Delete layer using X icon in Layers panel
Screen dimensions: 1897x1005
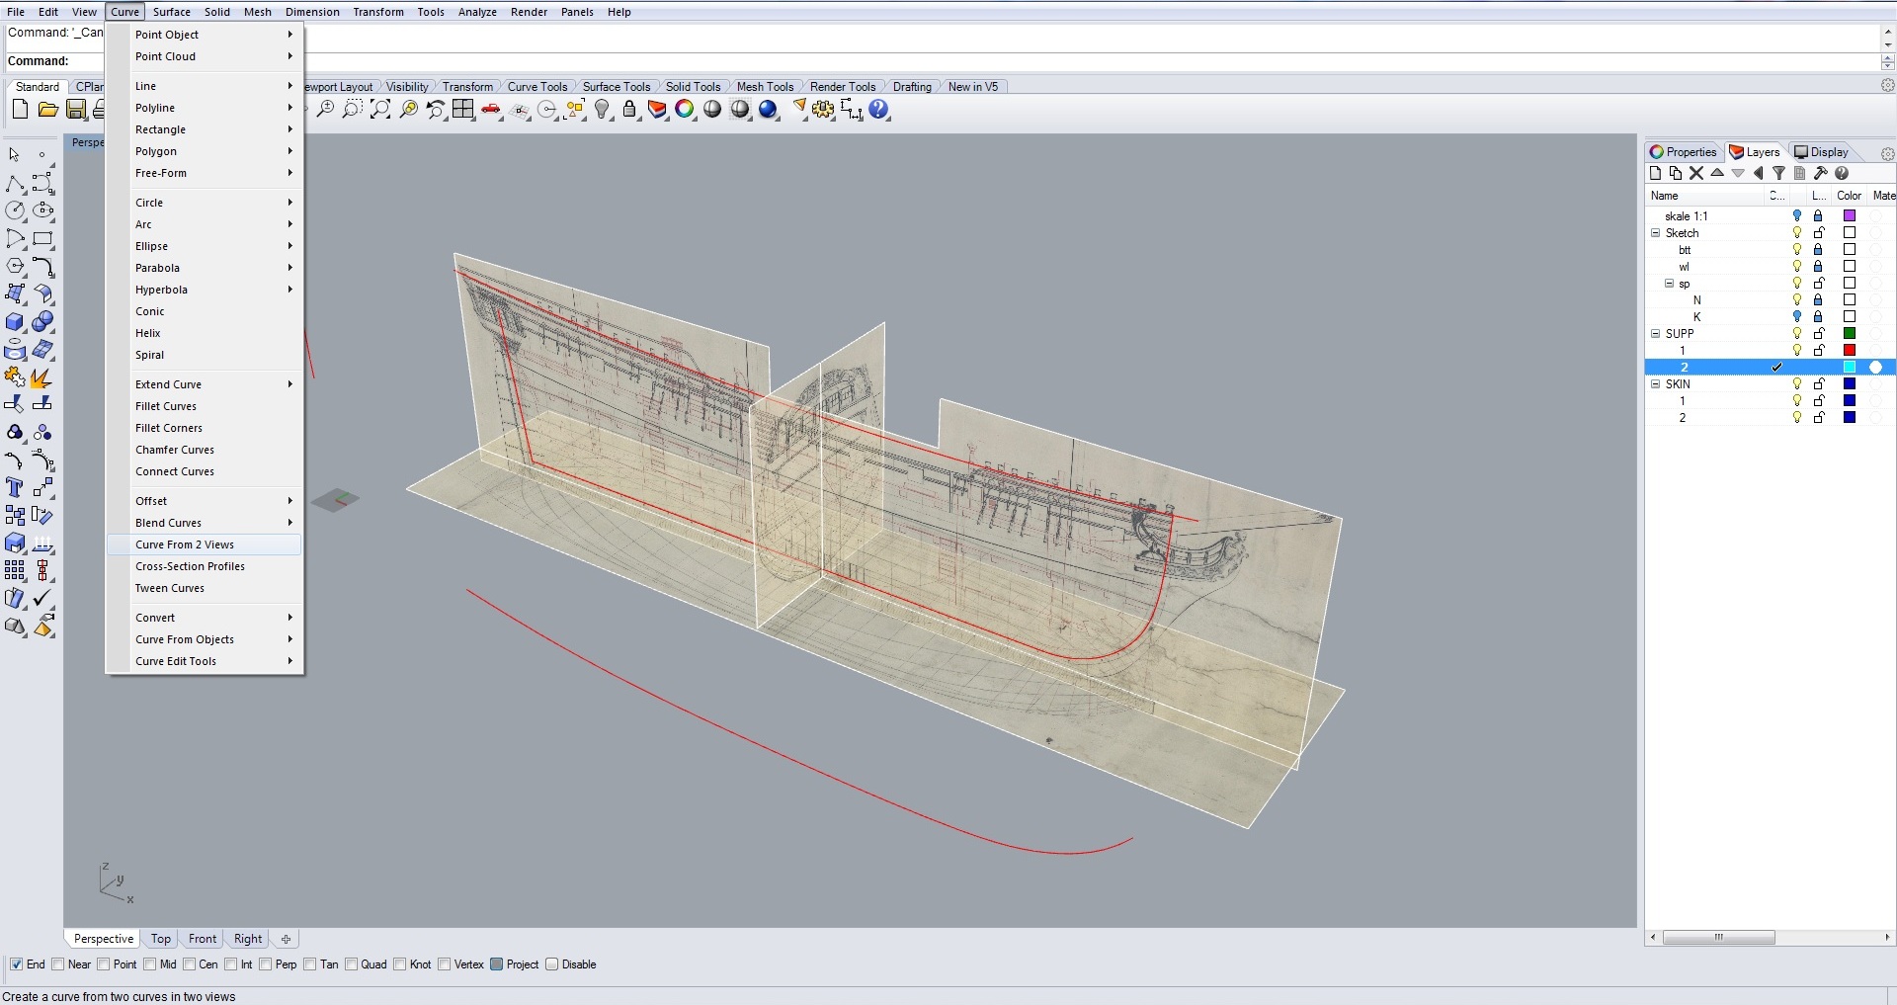1696,173
